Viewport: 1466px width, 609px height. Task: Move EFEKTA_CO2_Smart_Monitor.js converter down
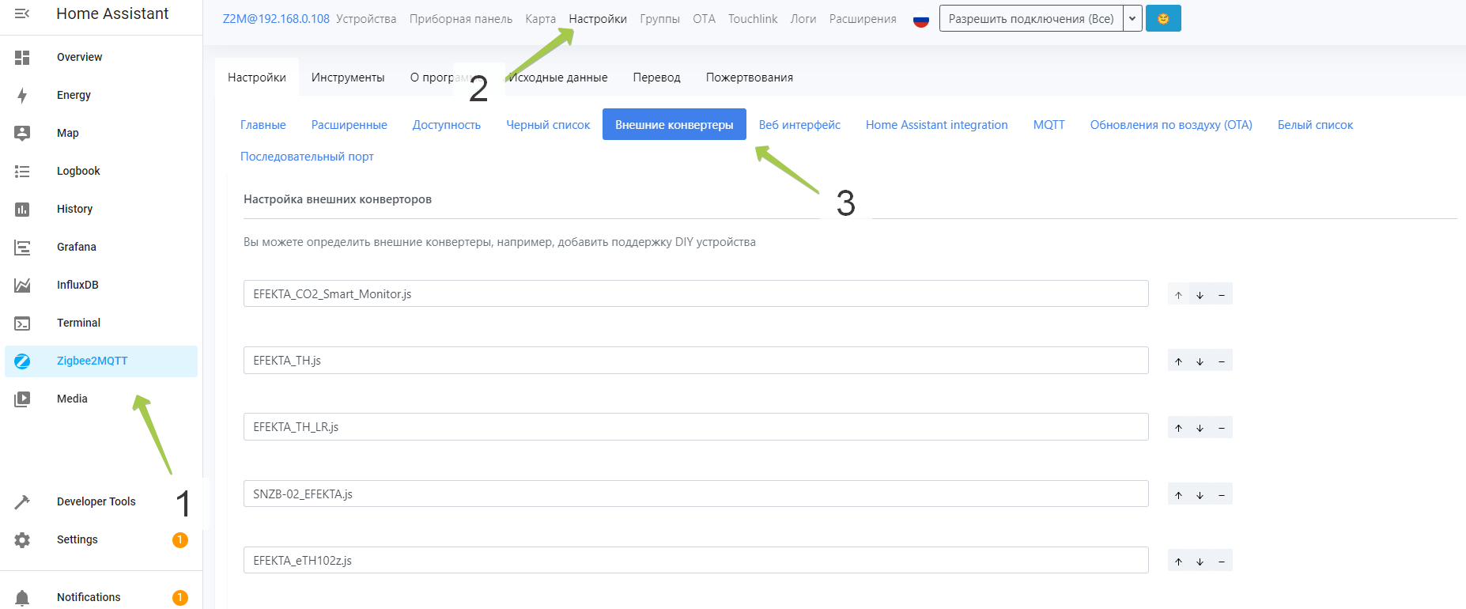(x=1200, y=294)
